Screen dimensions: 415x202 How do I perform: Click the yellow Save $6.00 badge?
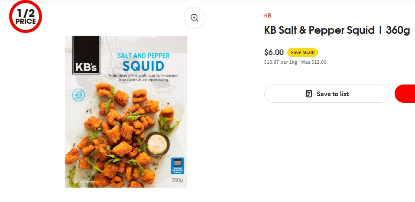coord(302,52)
